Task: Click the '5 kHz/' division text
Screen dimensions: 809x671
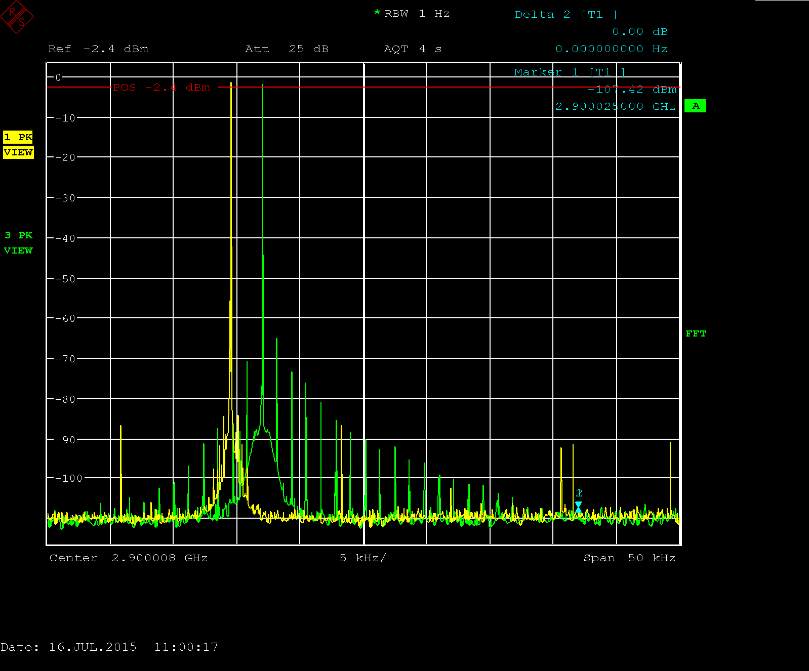Action: [362, 558]
